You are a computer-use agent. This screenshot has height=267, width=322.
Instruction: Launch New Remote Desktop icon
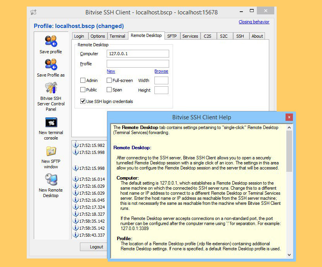[51, 180]
